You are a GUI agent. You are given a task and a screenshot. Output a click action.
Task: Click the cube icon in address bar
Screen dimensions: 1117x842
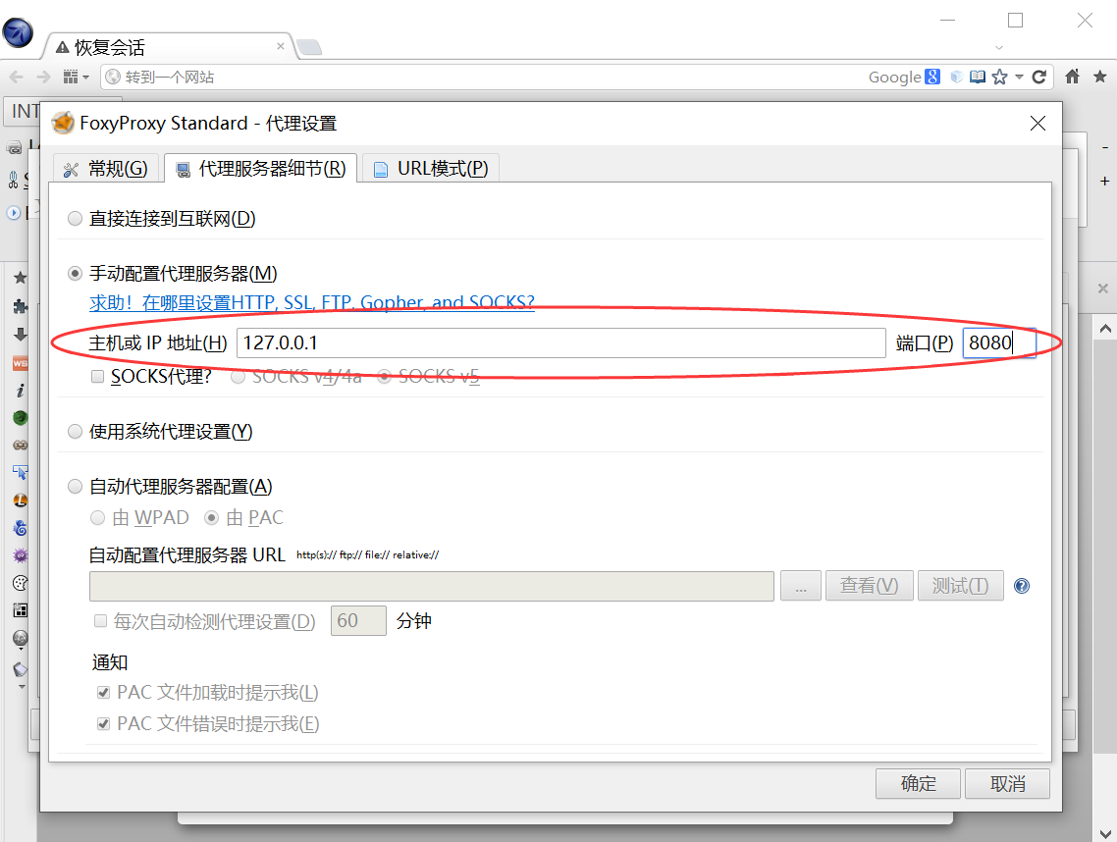(957, 77)
